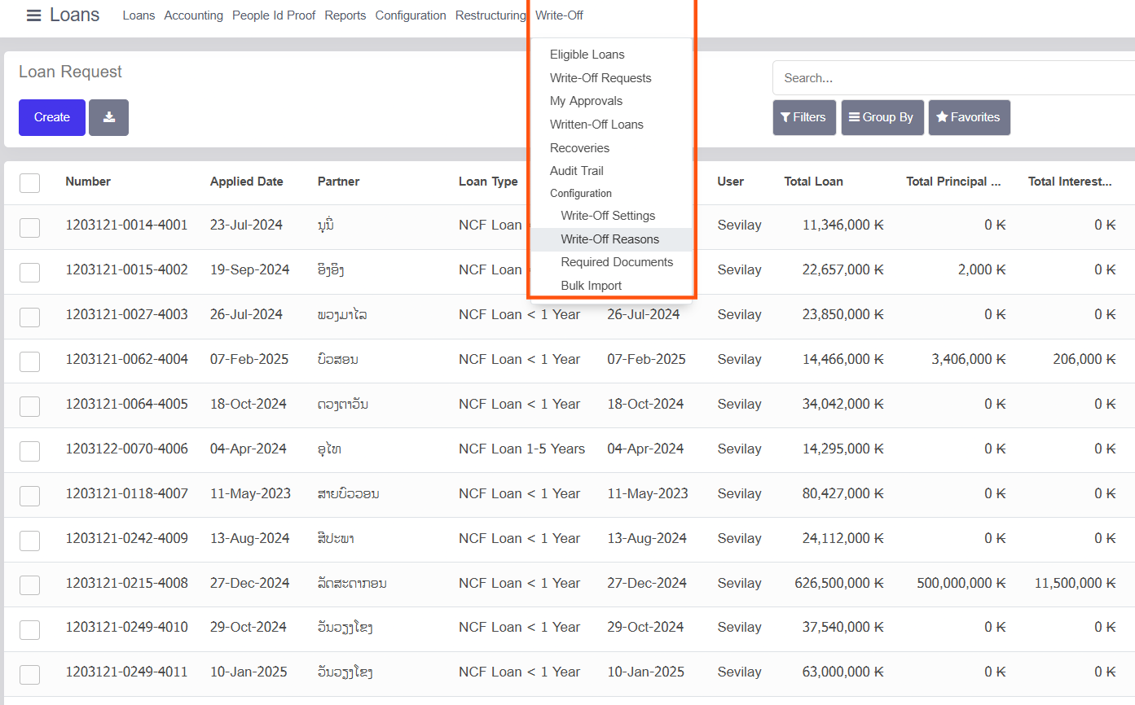Expand the Configuration menu in the navbar
The width and height of the screenshot is (1135, 705).
click(410, 15)
